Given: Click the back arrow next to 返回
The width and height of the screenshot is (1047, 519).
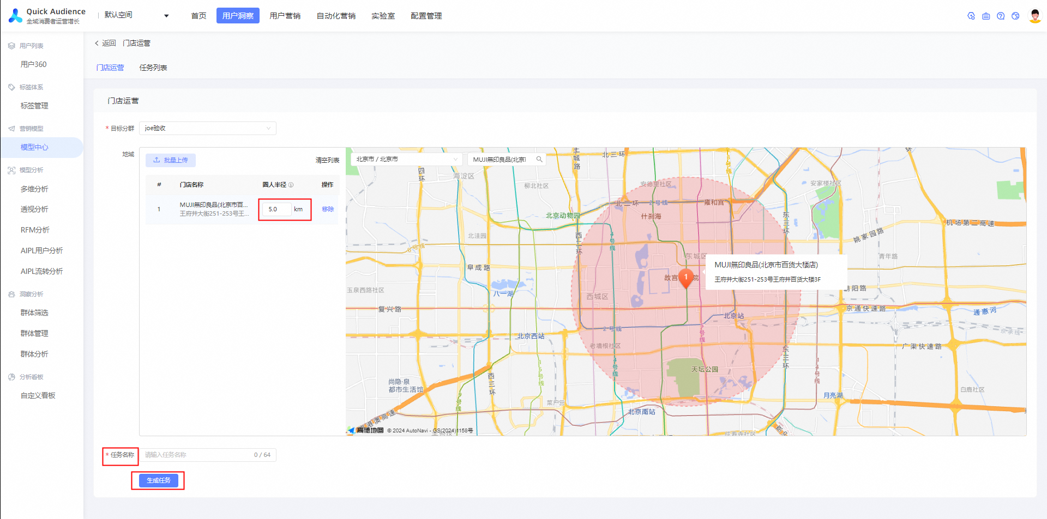Looking at the screenshot, I should 97,43.
